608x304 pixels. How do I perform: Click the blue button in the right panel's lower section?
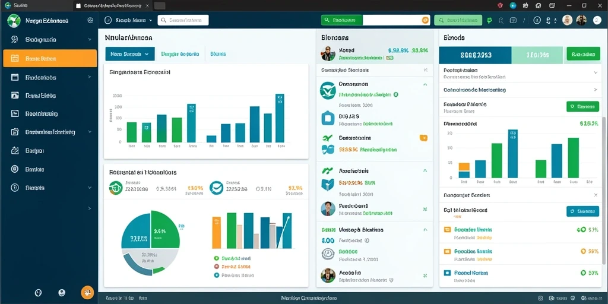tap(582, 211)
